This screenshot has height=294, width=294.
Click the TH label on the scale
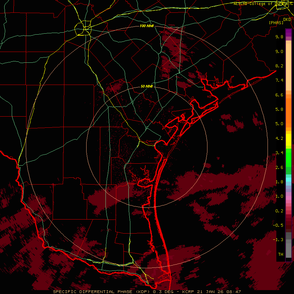281,254
